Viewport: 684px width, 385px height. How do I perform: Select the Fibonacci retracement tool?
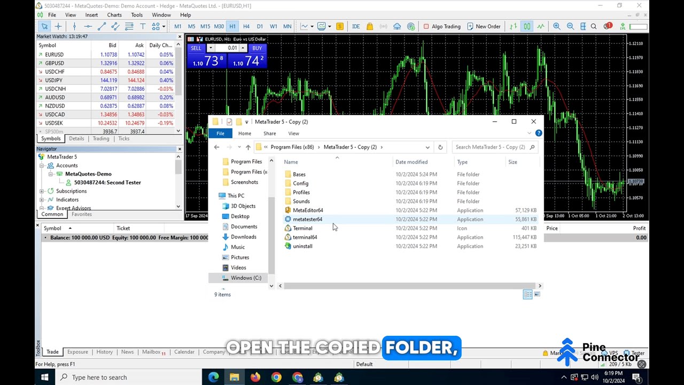(x=129, y=26)
